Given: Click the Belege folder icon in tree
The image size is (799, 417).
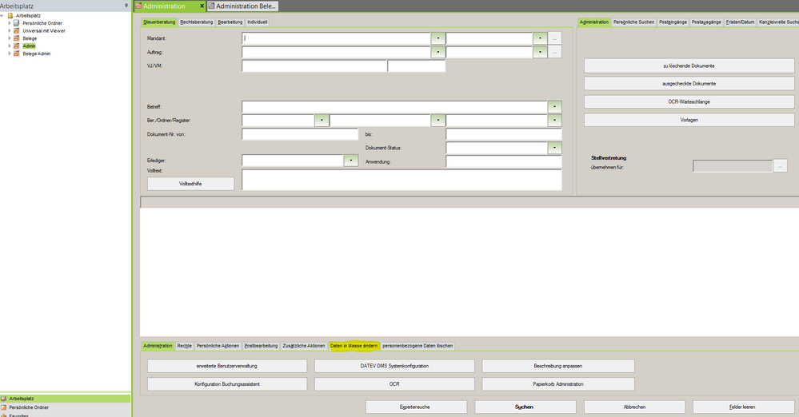Looking at the screenshot, I should click(16, 38).
